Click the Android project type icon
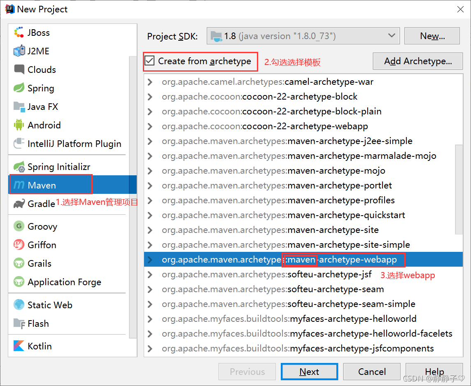The height and width of the screenshot is (386, 471). (x=19, y=125)
